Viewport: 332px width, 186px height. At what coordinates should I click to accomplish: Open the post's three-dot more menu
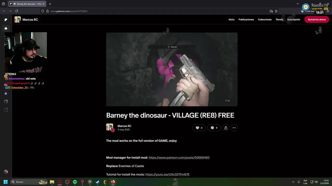coord(234,128)
